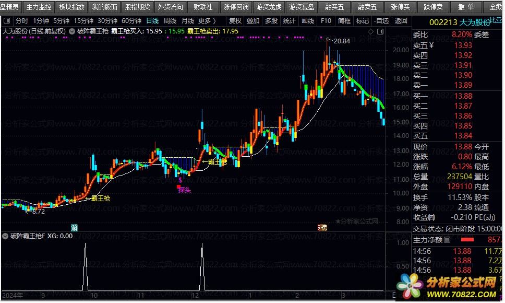Image resolution: width=505 pixels, height=303 pixels.
Task: Click the 标记 mark button
Action: click(x=363, y=21)
